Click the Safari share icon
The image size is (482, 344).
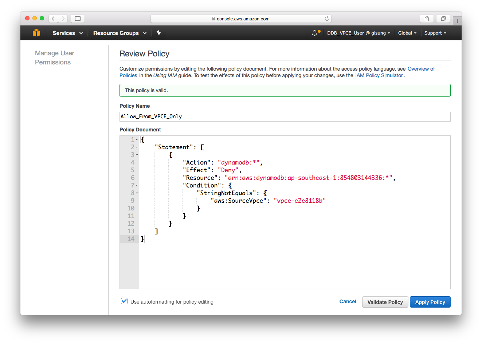click(x=426, y=18)
